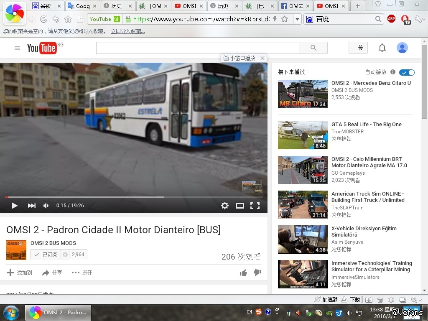Open the browser address bar dropdown arrow
Viewport: 428px width, 321px height.
point(297,19)
